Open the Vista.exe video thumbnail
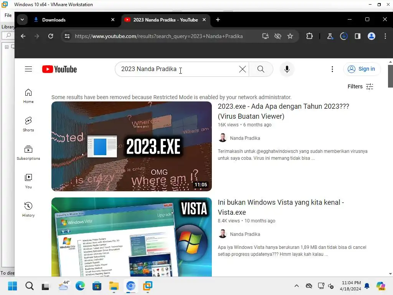Screen dimensions: 393x295 (x=132, y=237)
